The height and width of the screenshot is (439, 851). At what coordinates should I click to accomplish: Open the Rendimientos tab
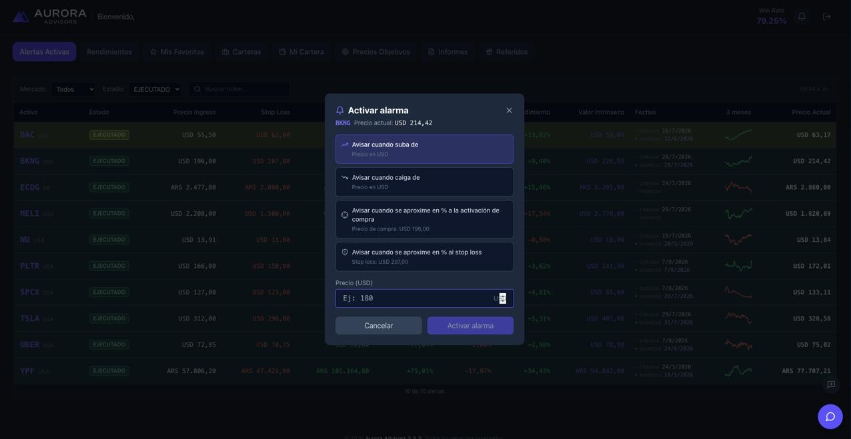[x=109, y=52]
